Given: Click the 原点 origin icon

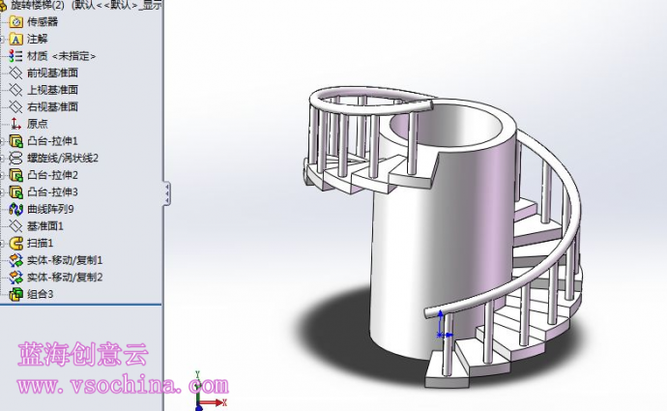Looking at the screenshot, I should 16,124.
